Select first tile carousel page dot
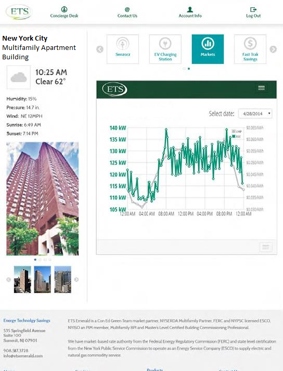The image size is (283, 371). pos(184,69)
